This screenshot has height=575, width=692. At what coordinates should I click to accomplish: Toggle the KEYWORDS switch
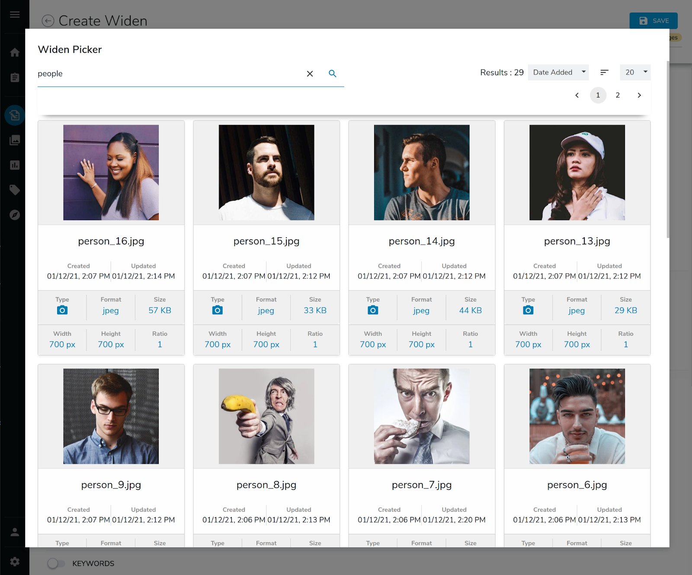55,563
